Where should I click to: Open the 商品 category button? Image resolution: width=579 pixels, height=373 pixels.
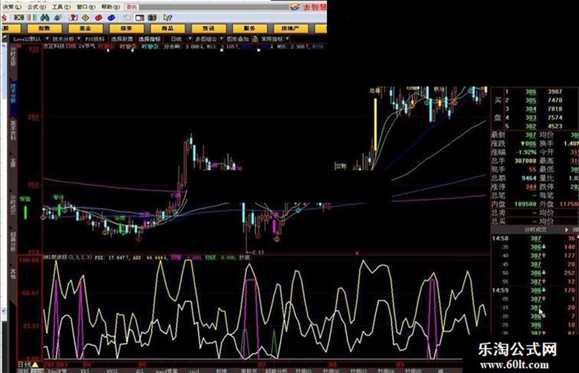pyautogui.click(x=167, y=28)
